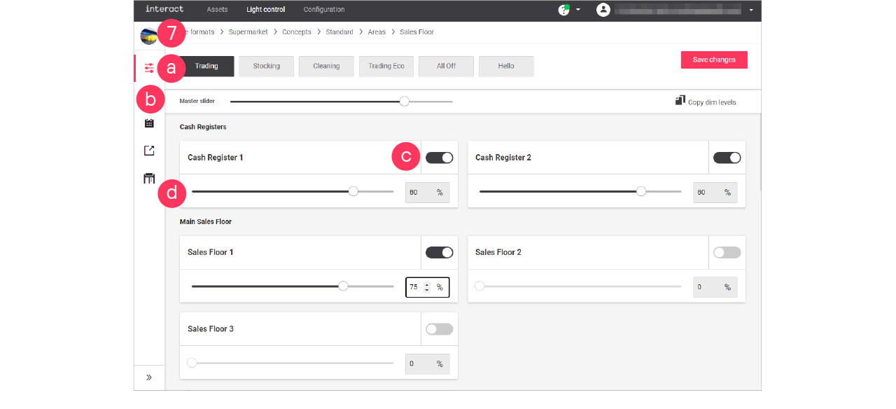
Task: Enable the Sales Floor 2 toggle
Action: pos(727,252)
